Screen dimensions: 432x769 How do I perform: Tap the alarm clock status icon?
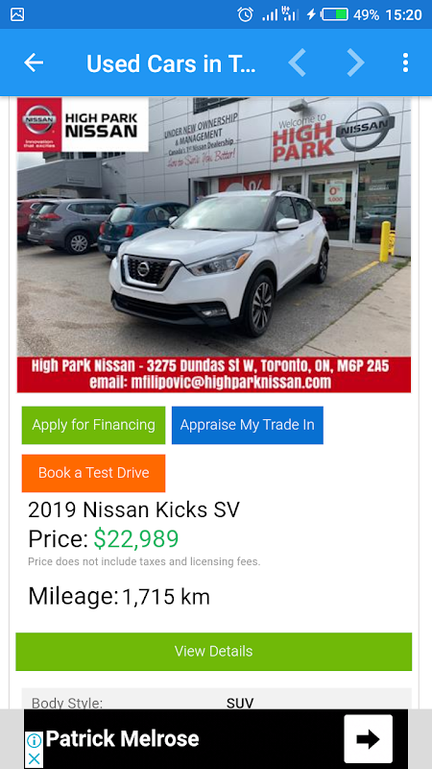point(245,14)
